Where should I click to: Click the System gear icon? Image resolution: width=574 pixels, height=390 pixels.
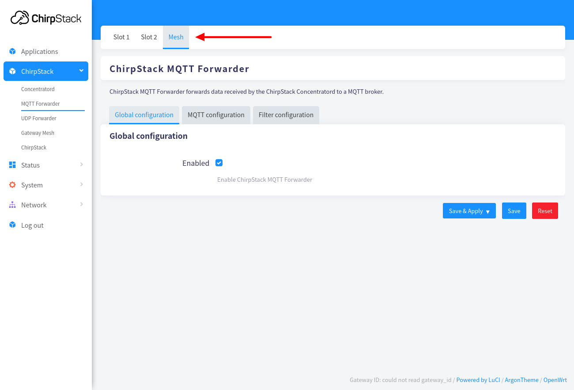coord(12,185)
